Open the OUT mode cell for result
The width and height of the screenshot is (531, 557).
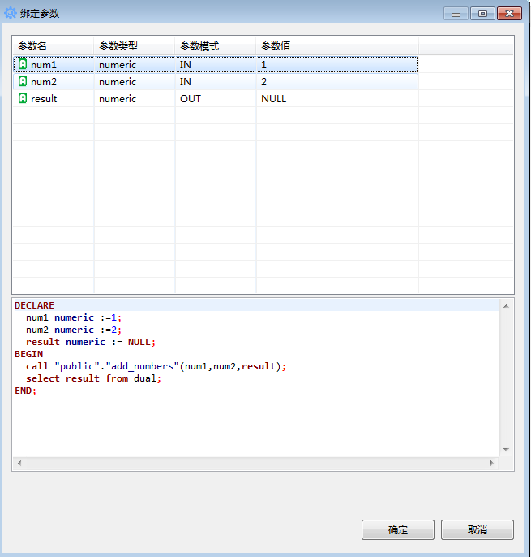click(215, 98)
